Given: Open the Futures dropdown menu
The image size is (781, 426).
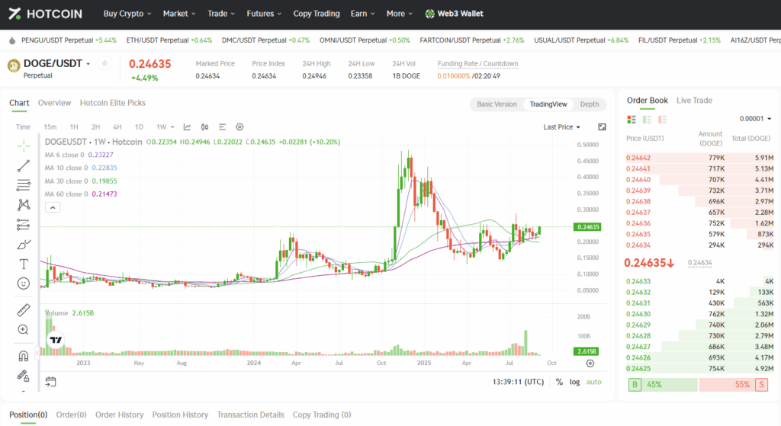Looking at the screenshot, I should (264, 14).
